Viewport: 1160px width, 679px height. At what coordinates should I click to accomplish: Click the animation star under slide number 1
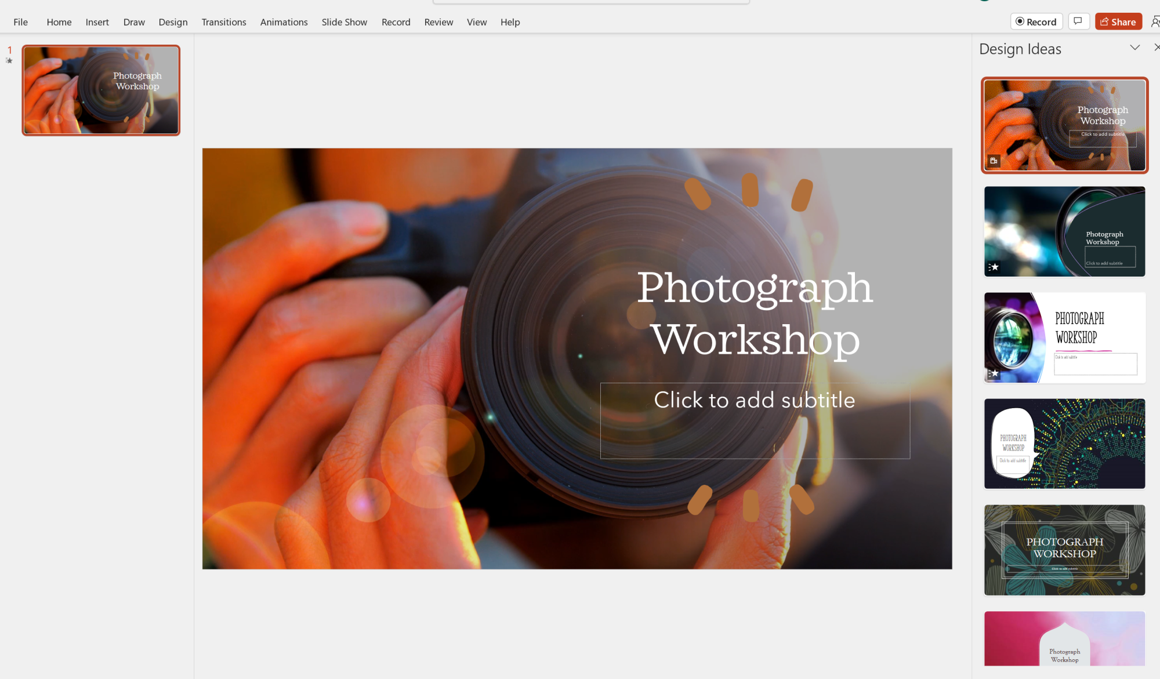(x=9, y=60)
